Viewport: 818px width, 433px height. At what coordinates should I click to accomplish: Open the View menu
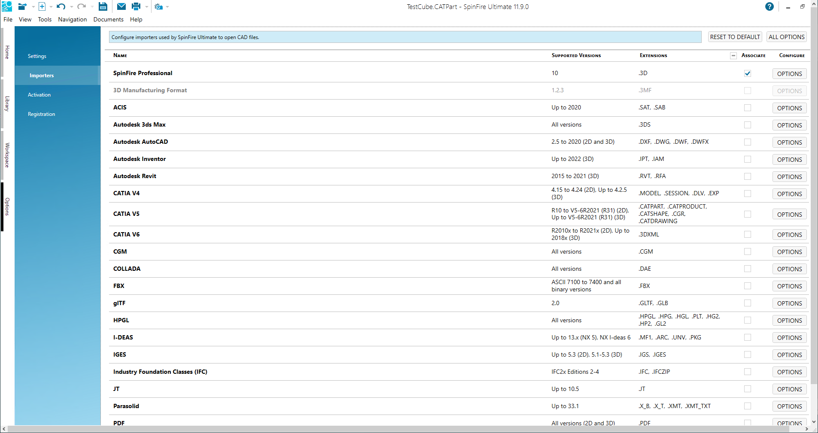coord(25,19)
